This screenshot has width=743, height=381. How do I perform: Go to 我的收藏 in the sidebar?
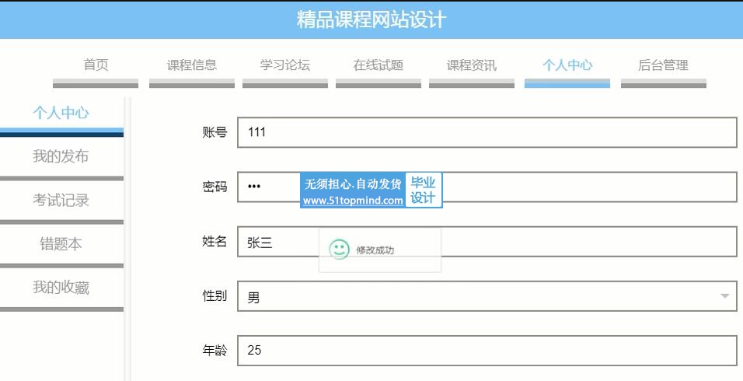(61, 288)
